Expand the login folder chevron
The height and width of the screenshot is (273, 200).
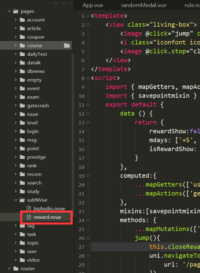pyautogui.click(x=16, y=131)
